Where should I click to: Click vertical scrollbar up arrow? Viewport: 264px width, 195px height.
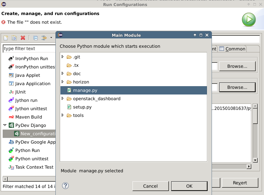pos(255,106)
